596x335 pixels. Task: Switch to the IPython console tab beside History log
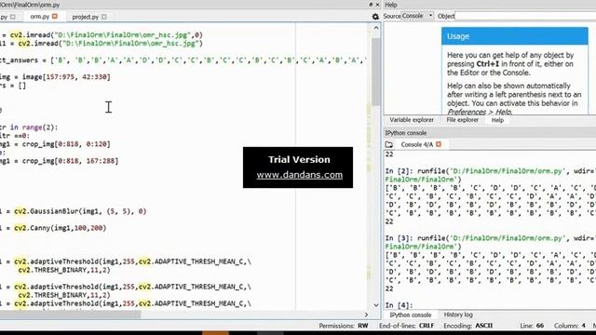tap(411, 315)
